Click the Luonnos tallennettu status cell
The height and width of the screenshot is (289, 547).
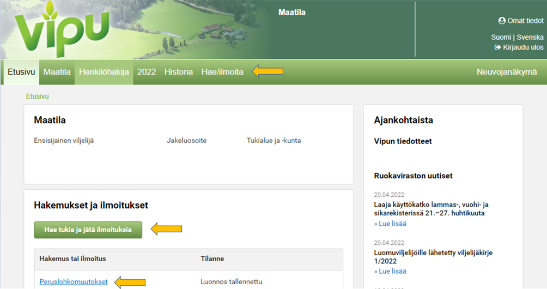232,282
